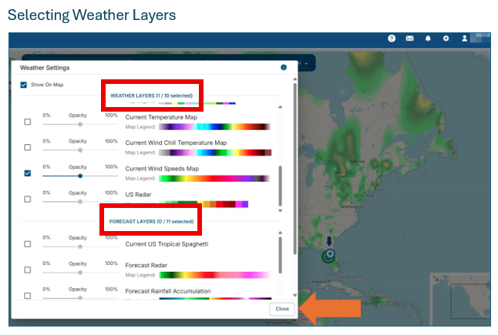Open the notifications bell icon
498x335 pixels.
pyautogui.click(x=428, y=39)
